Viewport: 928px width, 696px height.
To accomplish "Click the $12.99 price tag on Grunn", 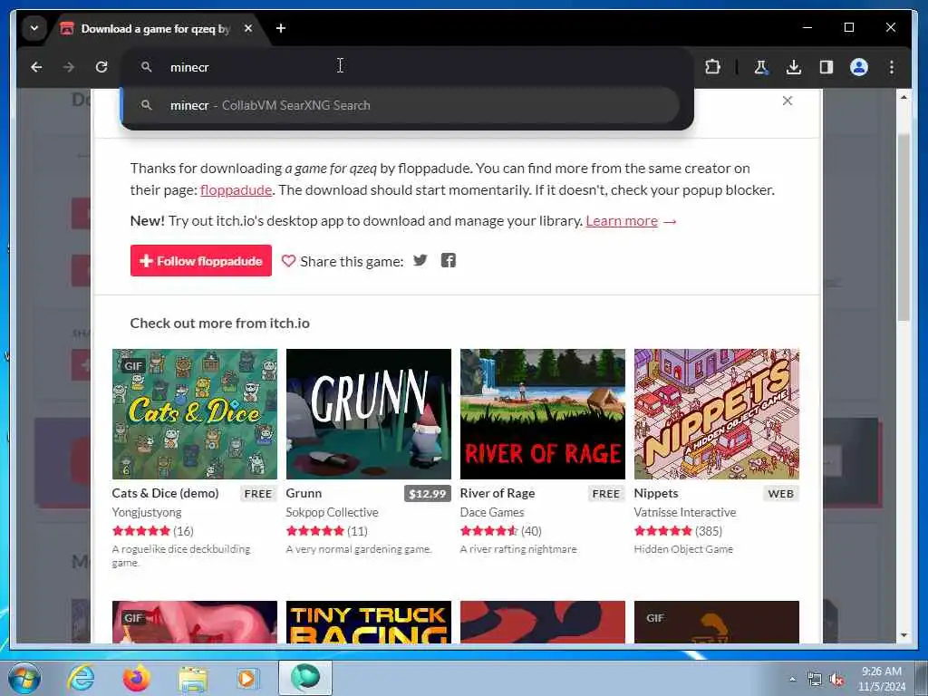I will tap(428, 494).
